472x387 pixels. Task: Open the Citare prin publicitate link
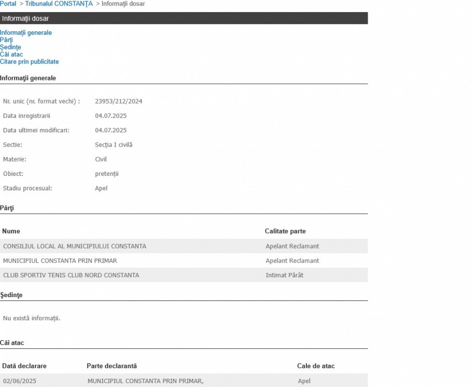click(x=29, y=62)
